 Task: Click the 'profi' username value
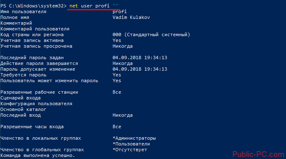(x=120, y=12)
